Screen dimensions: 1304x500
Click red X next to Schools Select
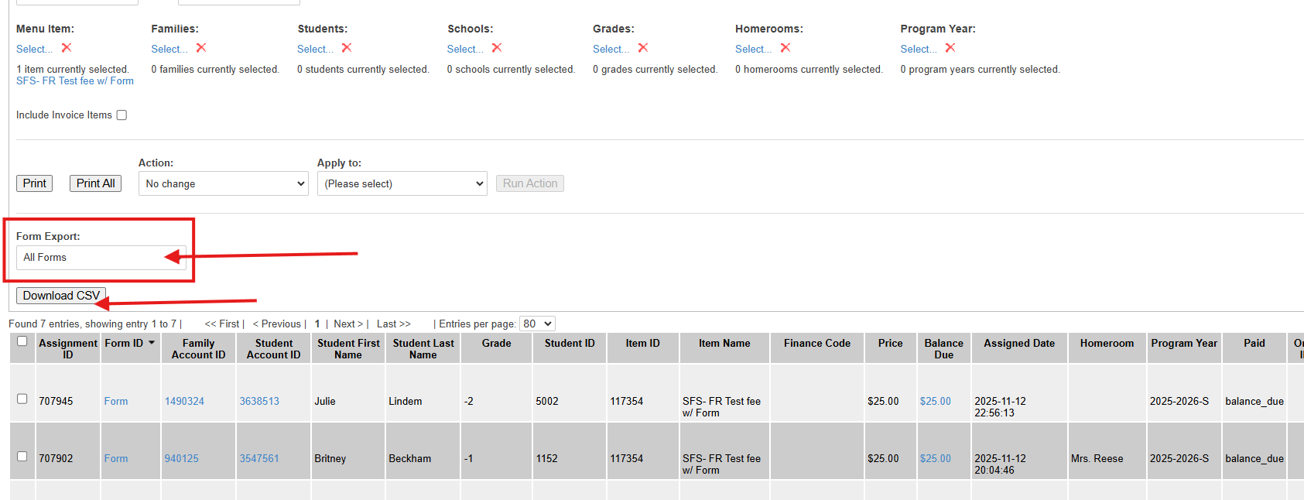pos(497,48)
